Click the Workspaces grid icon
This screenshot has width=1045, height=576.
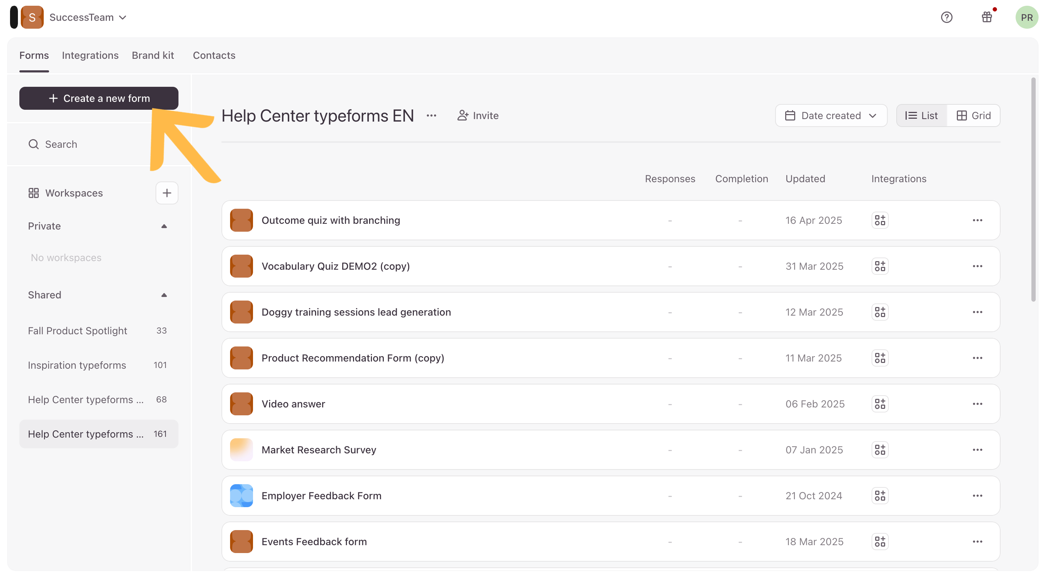(34, 193)
